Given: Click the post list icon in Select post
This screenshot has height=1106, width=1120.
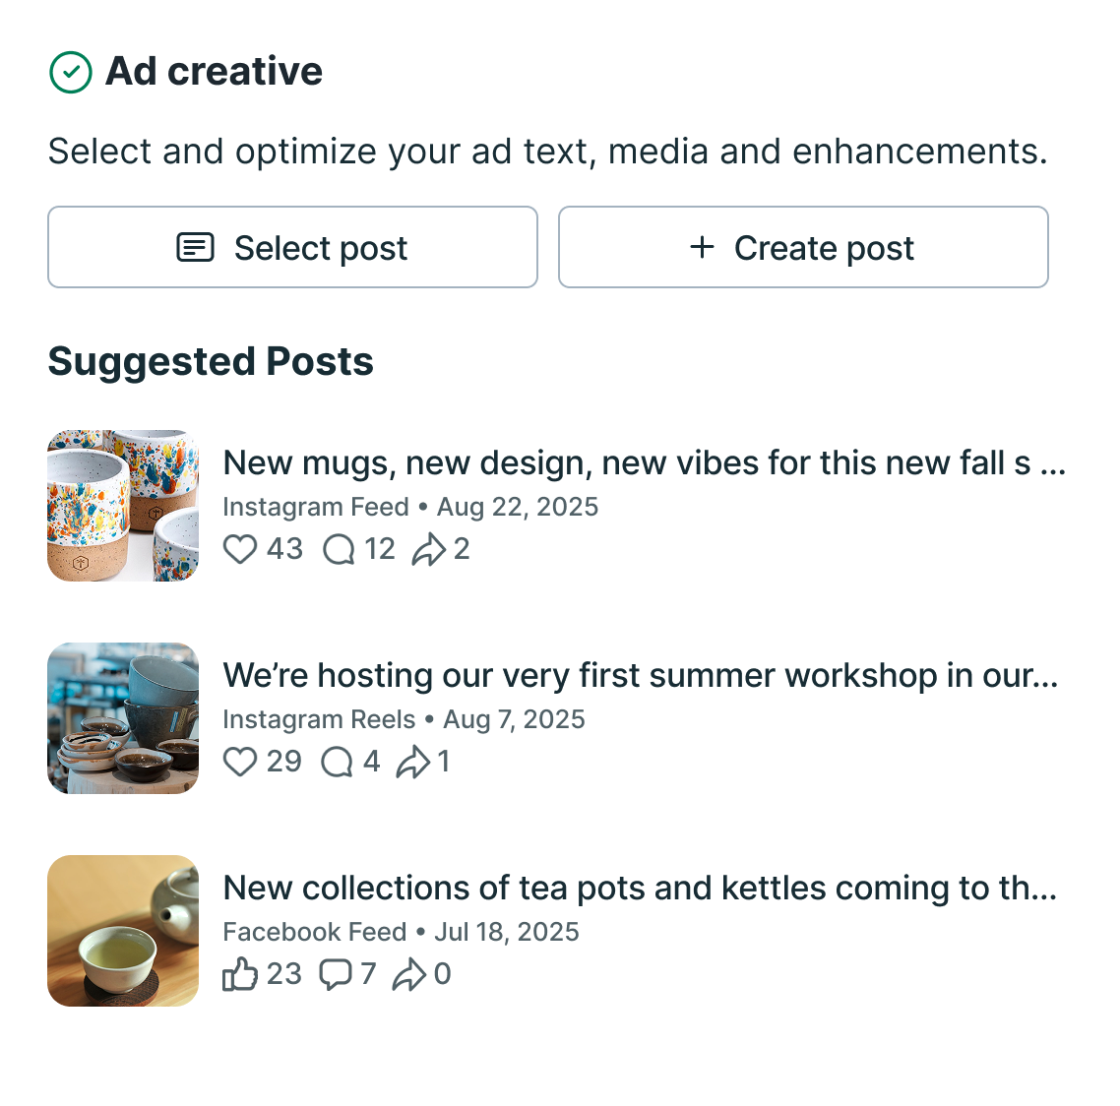Looking at the screenshot, I should pyautogui.click(x=195, y=248).
